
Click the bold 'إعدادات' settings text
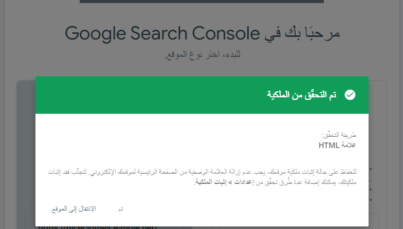[244, 182]
